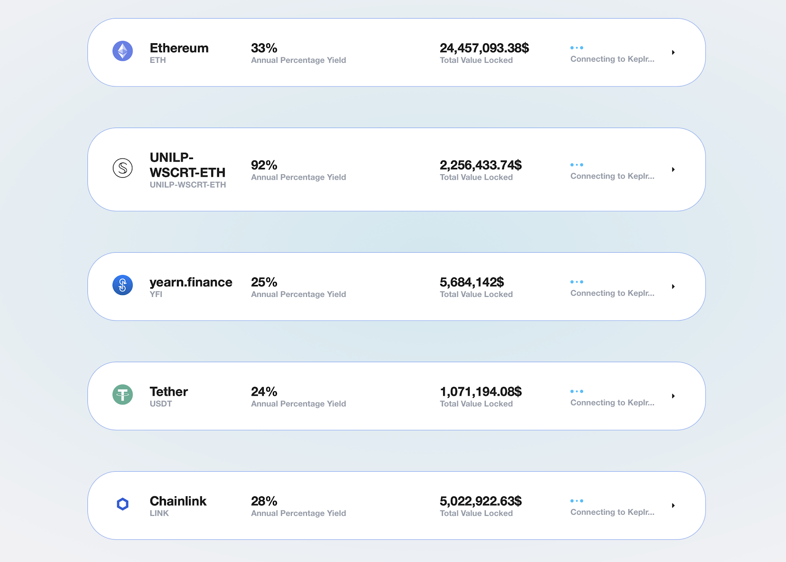Click Total Value Locked label under 5,022,922.63$
This screenshot has height=562, width=786.
477,513
